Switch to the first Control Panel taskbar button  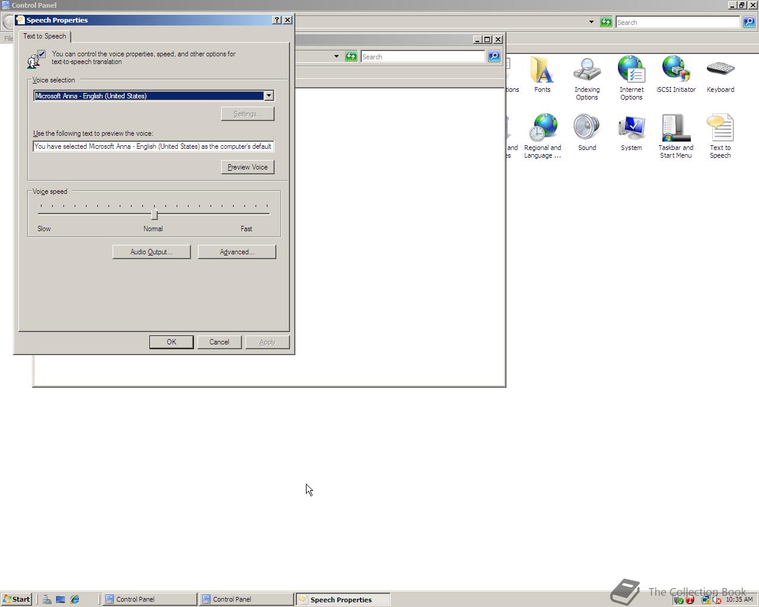pos(150,599)
